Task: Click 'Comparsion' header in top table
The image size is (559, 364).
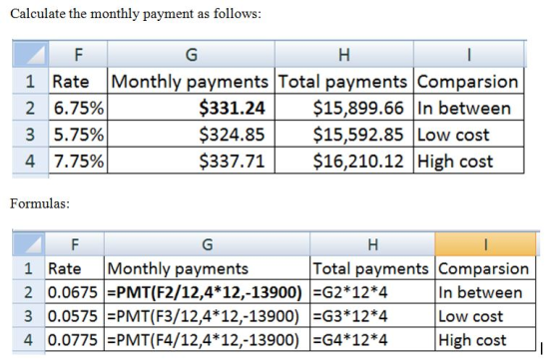Action: point(469,81)
